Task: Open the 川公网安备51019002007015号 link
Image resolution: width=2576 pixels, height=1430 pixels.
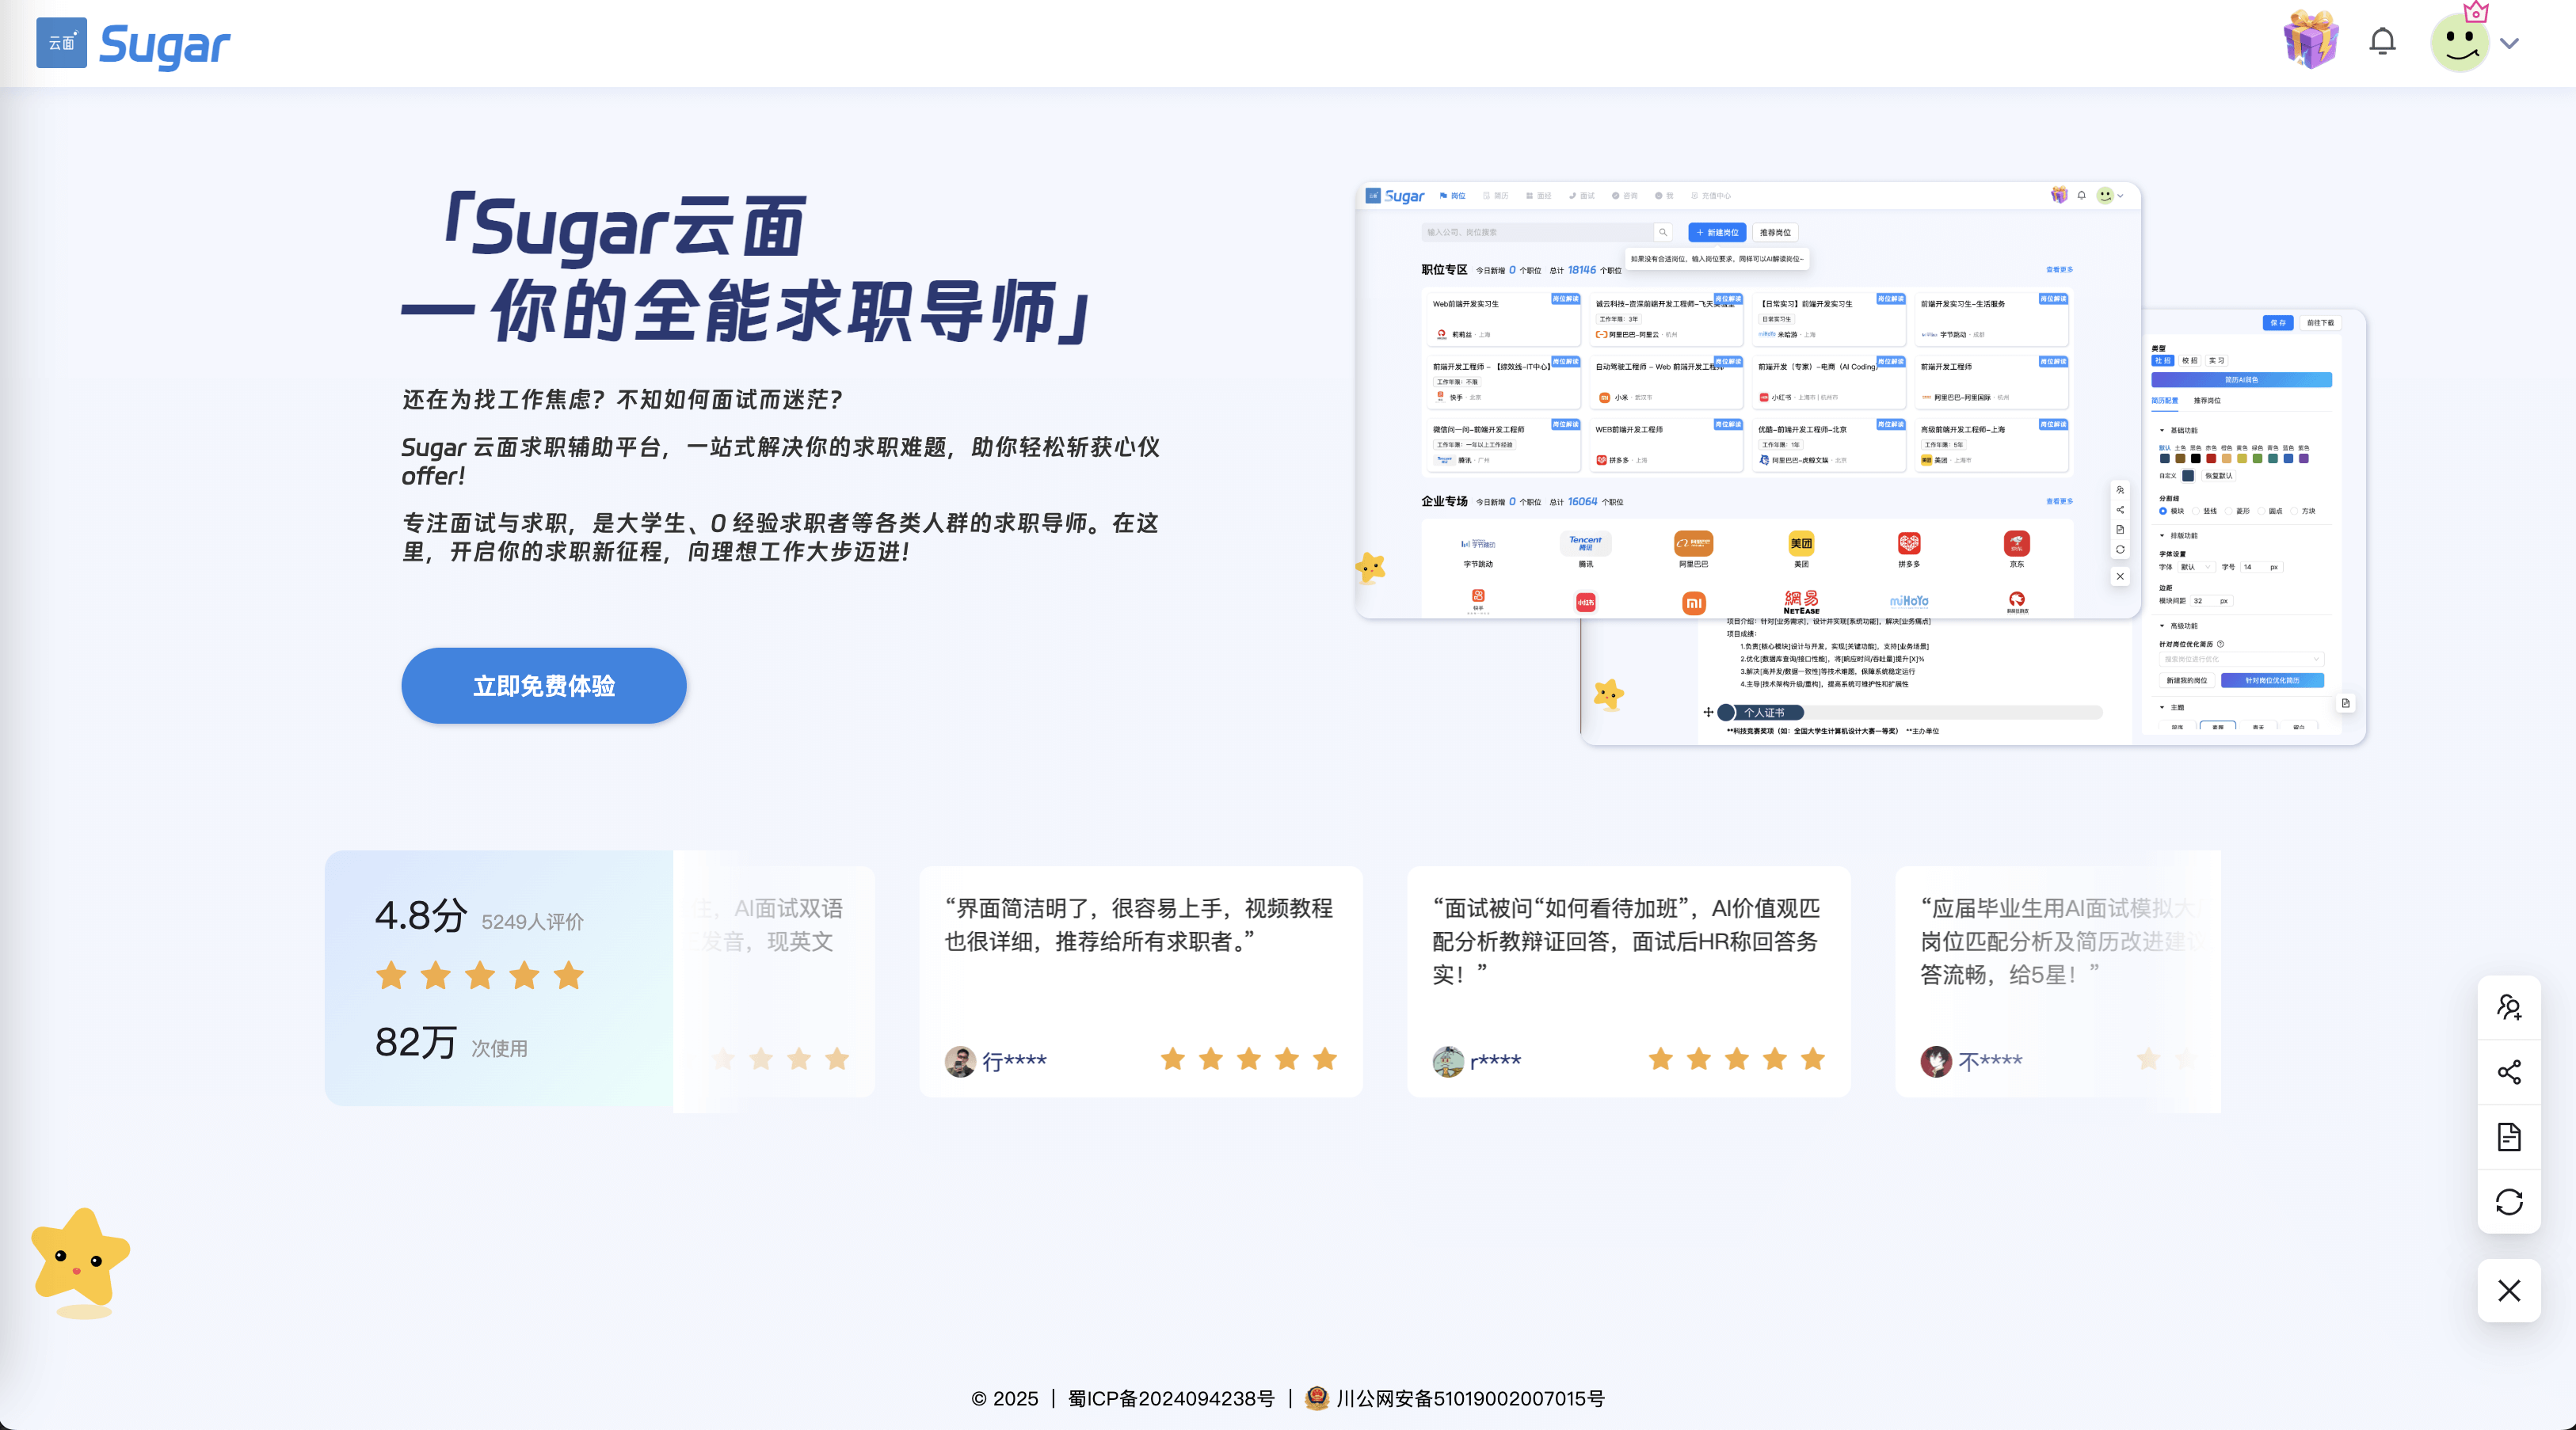Action: [x=1470, y=1398]
